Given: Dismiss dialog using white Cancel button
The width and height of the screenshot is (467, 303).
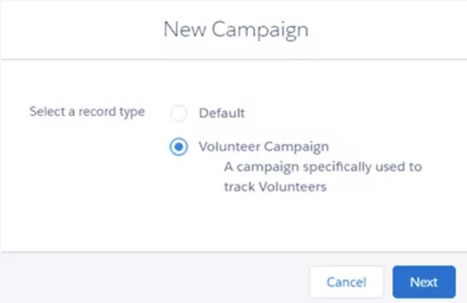Looking at the screenshot, I should pos(347,282).
